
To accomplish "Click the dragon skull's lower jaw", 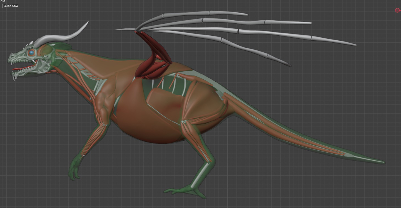I will (28, 72).
